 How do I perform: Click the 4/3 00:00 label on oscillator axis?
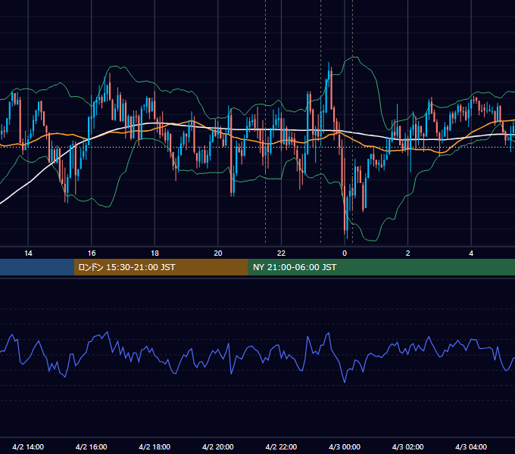tap(345, 446)
